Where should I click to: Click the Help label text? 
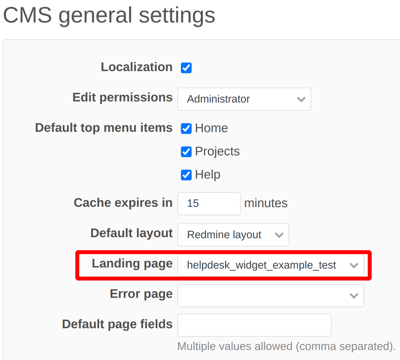pos(208,175)
